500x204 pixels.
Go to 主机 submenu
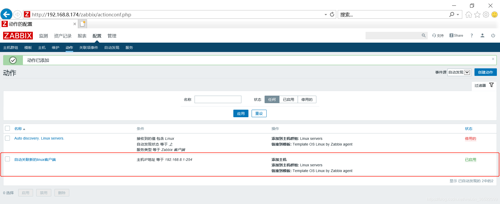pyautogui.click(x=42, y=48)
